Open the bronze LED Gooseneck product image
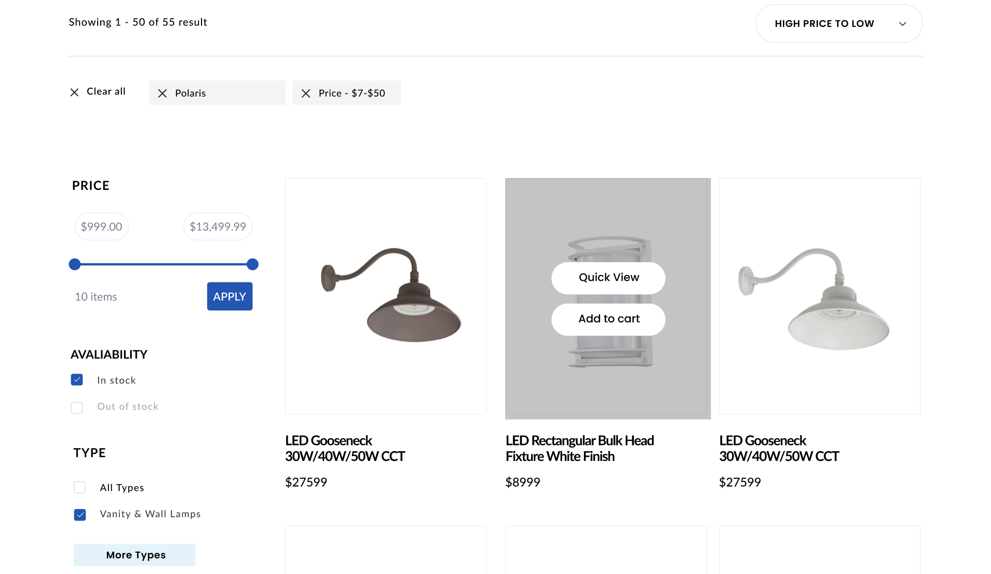Image resolution: width=991 pixels, height=574 pixels. coord(385,296)
